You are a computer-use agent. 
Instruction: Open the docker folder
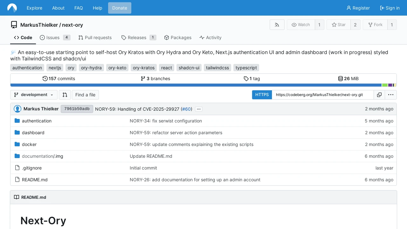[29, 144]
